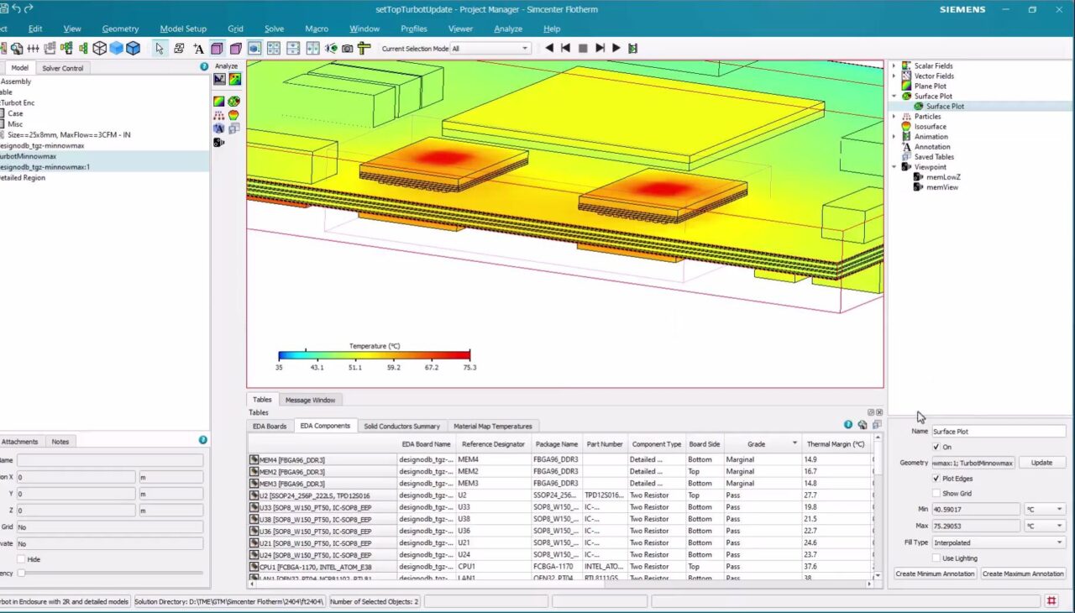Screen dimensions: 1075x613
Task: Open the Min temperature unit dropdown
Action: [x=1044, y=509]
